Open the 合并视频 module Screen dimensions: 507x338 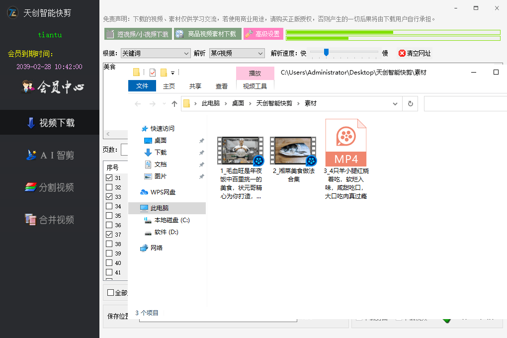pos(50,220)
